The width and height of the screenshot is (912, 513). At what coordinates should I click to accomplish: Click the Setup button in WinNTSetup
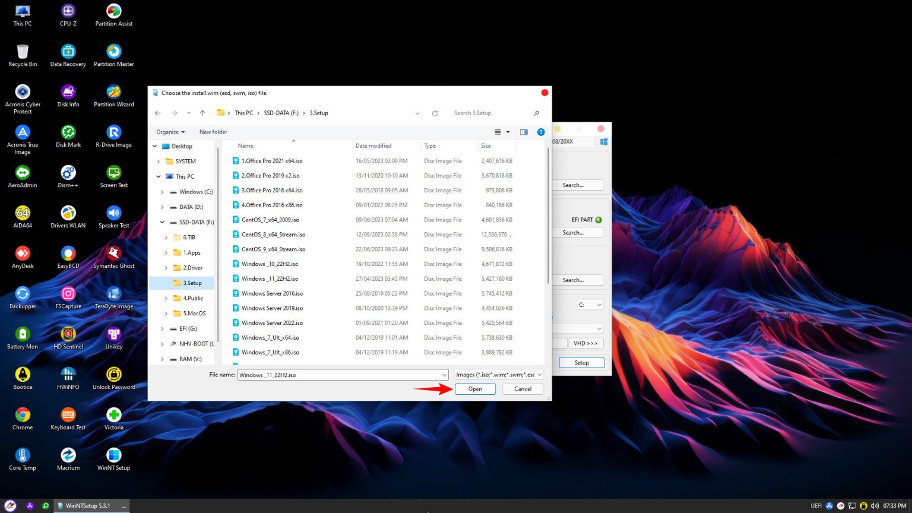pos(581,362)
